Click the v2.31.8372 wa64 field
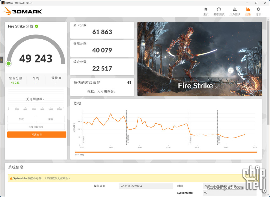The image size is (270, 197). (146, 186)
